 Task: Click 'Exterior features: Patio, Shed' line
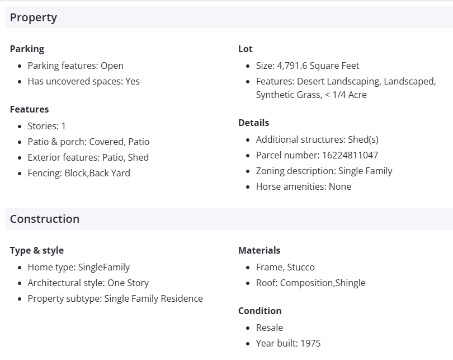coord(88,157)
